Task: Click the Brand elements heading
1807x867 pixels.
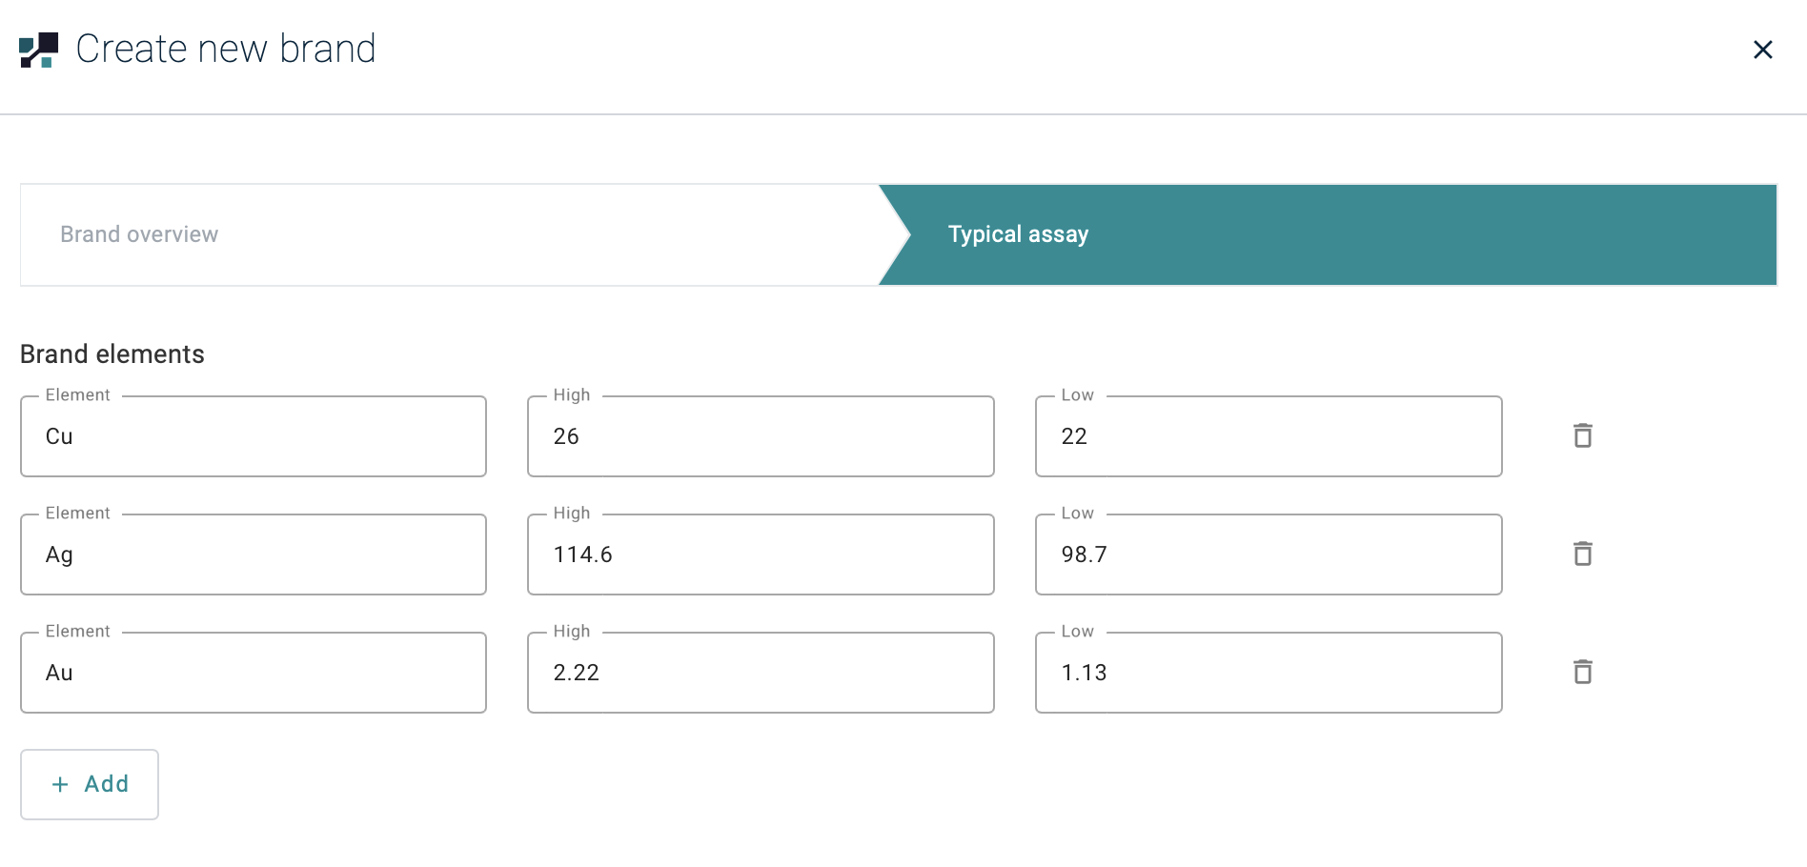Action: tap(112, 354)
